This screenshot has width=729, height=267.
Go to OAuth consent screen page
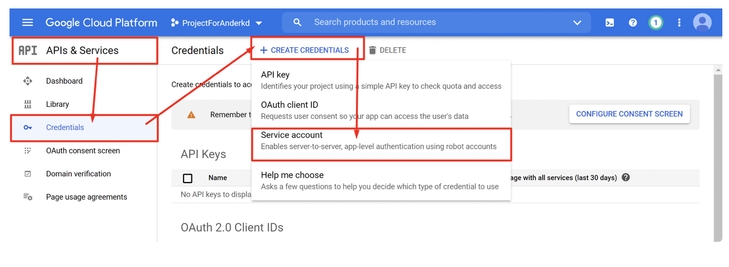tap(83, 151)
